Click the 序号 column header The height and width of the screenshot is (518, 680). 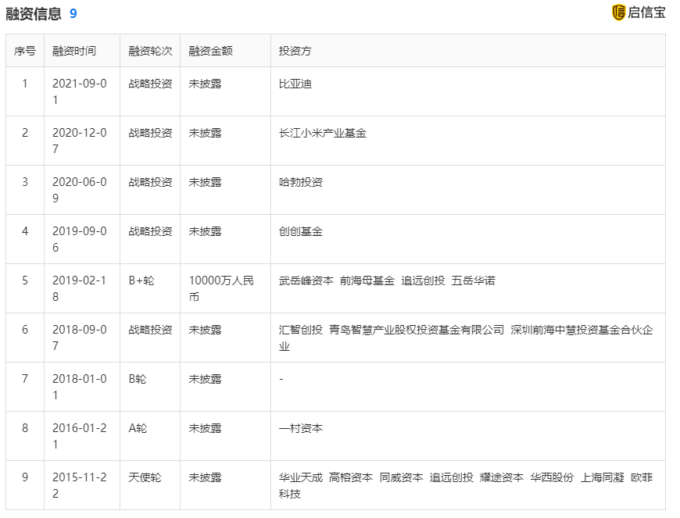tap(25, 51)
